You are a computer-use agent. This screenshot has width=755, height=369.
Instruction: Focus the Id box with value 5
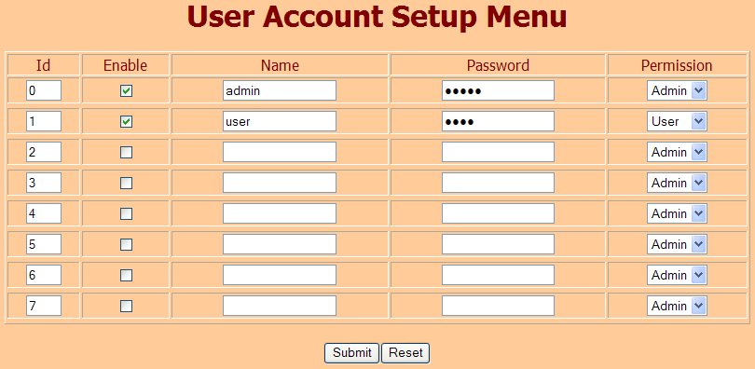(44, 244)
